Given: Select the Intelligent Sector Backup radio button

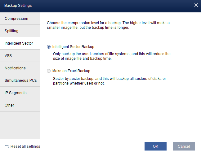Looking at the screenshot, I should click(x=48, y=47).
